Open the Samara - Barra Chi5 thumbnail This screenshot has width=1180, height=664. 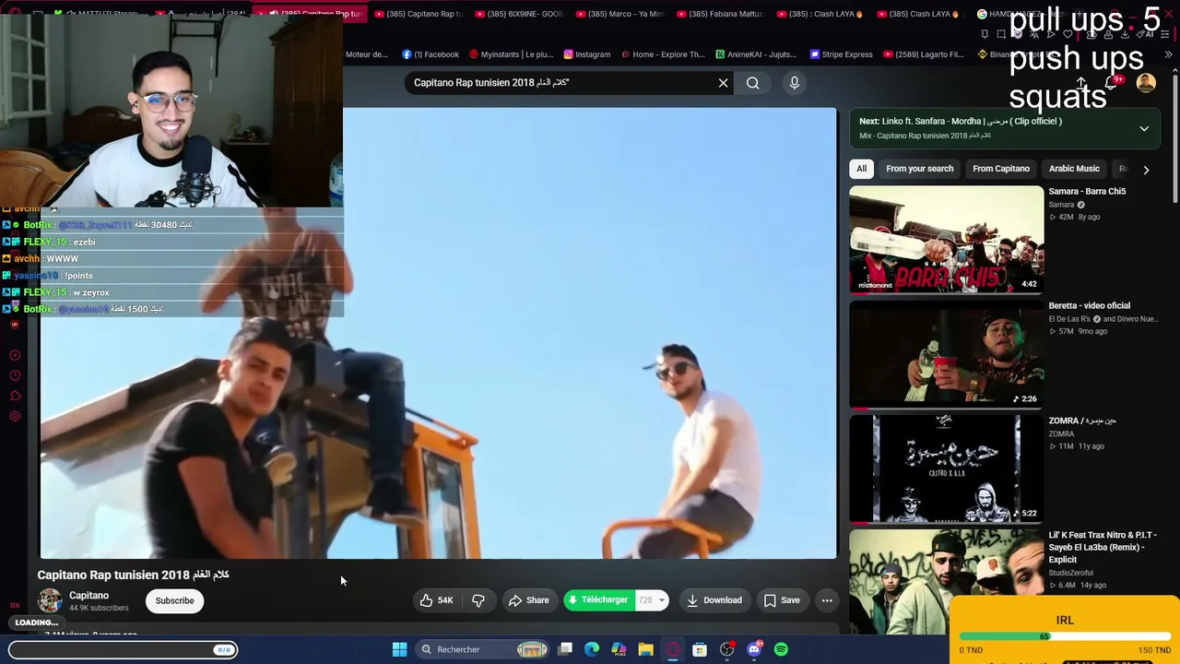coord(946,240)
